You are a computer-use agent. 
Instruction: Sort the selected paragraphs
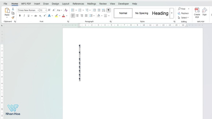[104, 10]
